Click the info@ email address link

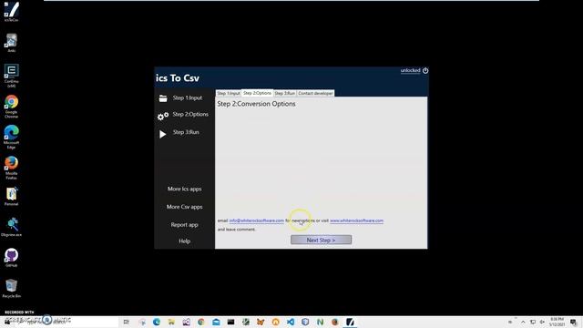click(257, 220)
